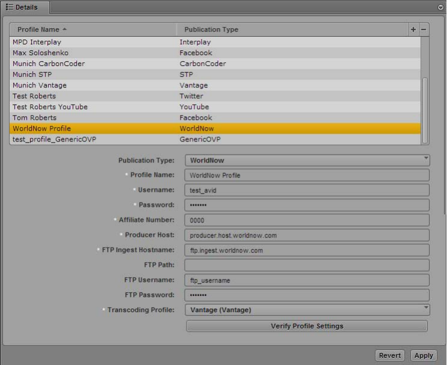The height and width of the screenshot is (365, 447).
Task: Click the Revert button
Action: [x=389, y=355]
